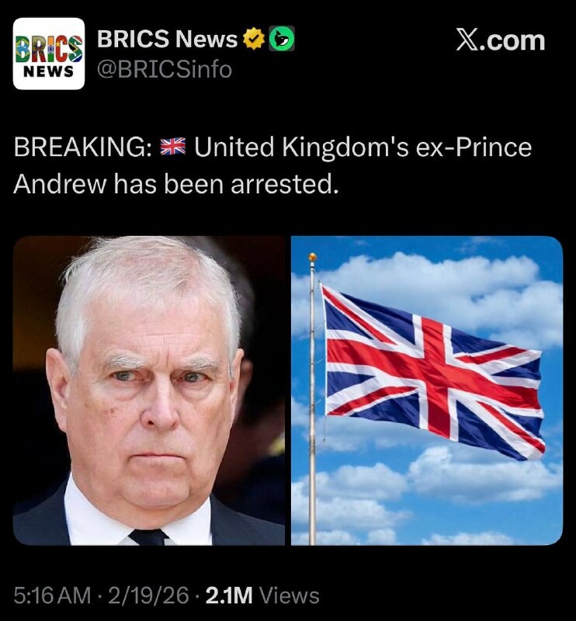Open the @BRICSinfo handle
Screen dimensions: 576x621
pos(165,69)
